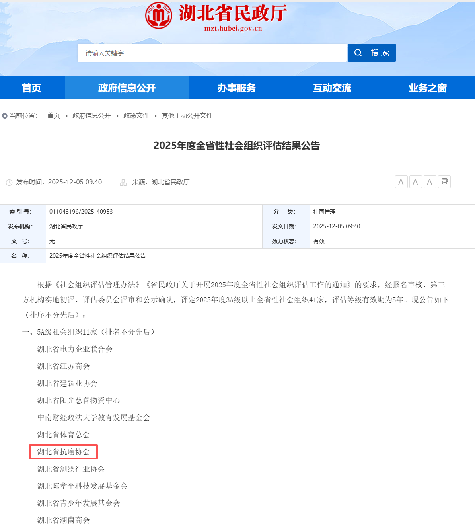This screenshot has height=532, width=475.
Task: Click 首页 breadcrumb link
Action: (x=53, y=115)
